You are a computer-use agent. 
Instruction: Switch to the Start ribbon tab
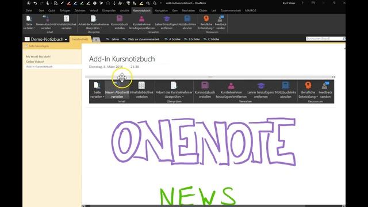coord(41,10)
